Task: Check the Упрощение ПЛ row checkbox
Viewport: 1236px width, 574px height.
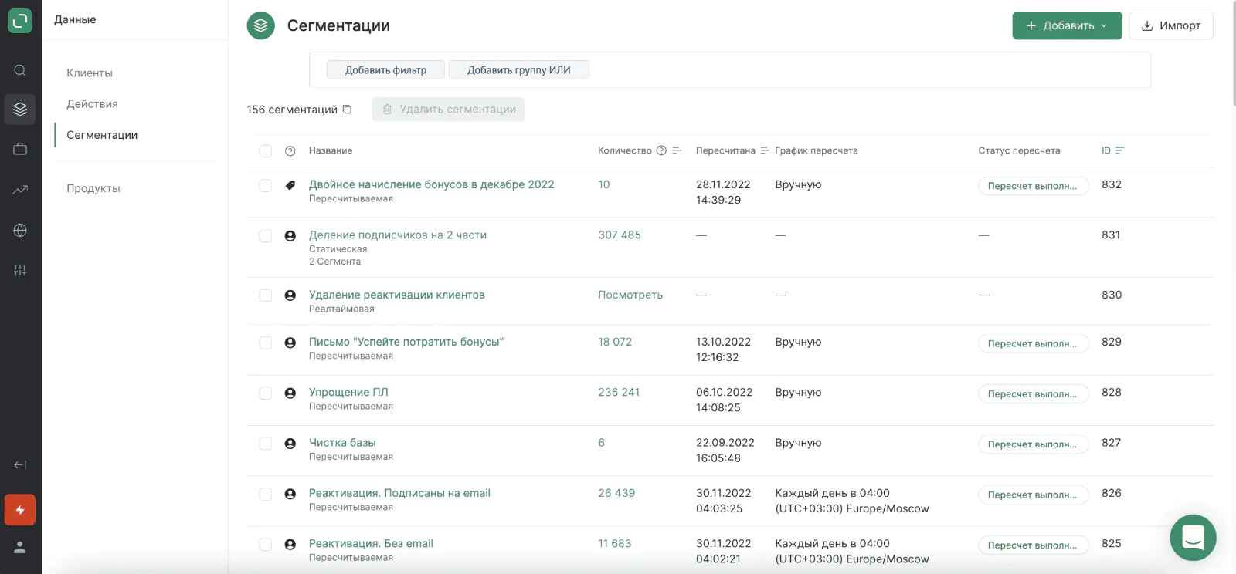Action: pos(266,393)
